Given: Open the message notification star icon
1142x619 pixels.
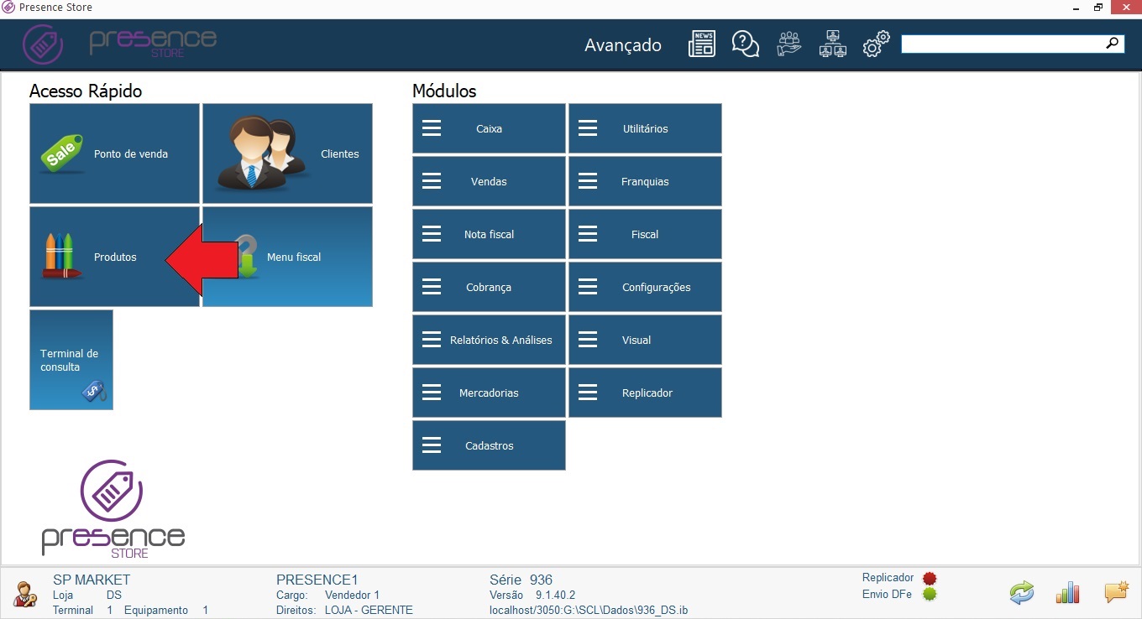Looking at the screenshot, I should coord(1116,592).
